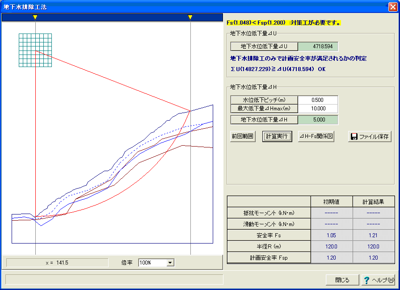Click the 計算実行 button
400x290 pixels.
277,136
